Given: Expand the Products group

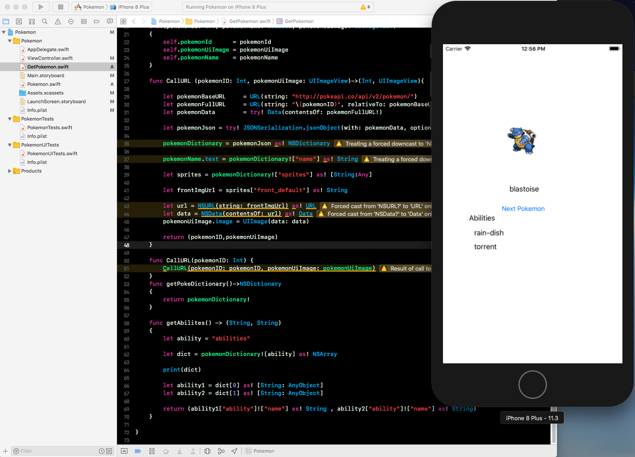Looking at the screenshot, I should (x=10, y=171).
